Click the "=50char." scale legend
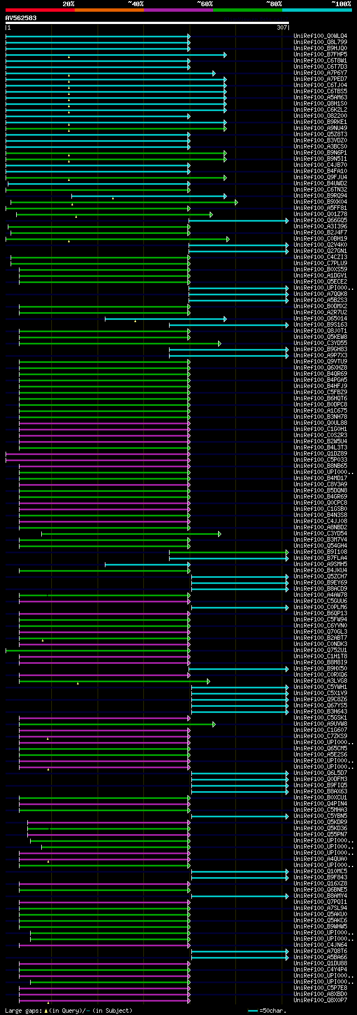Screen dimensions: 357x1015 coord(268,1011)
